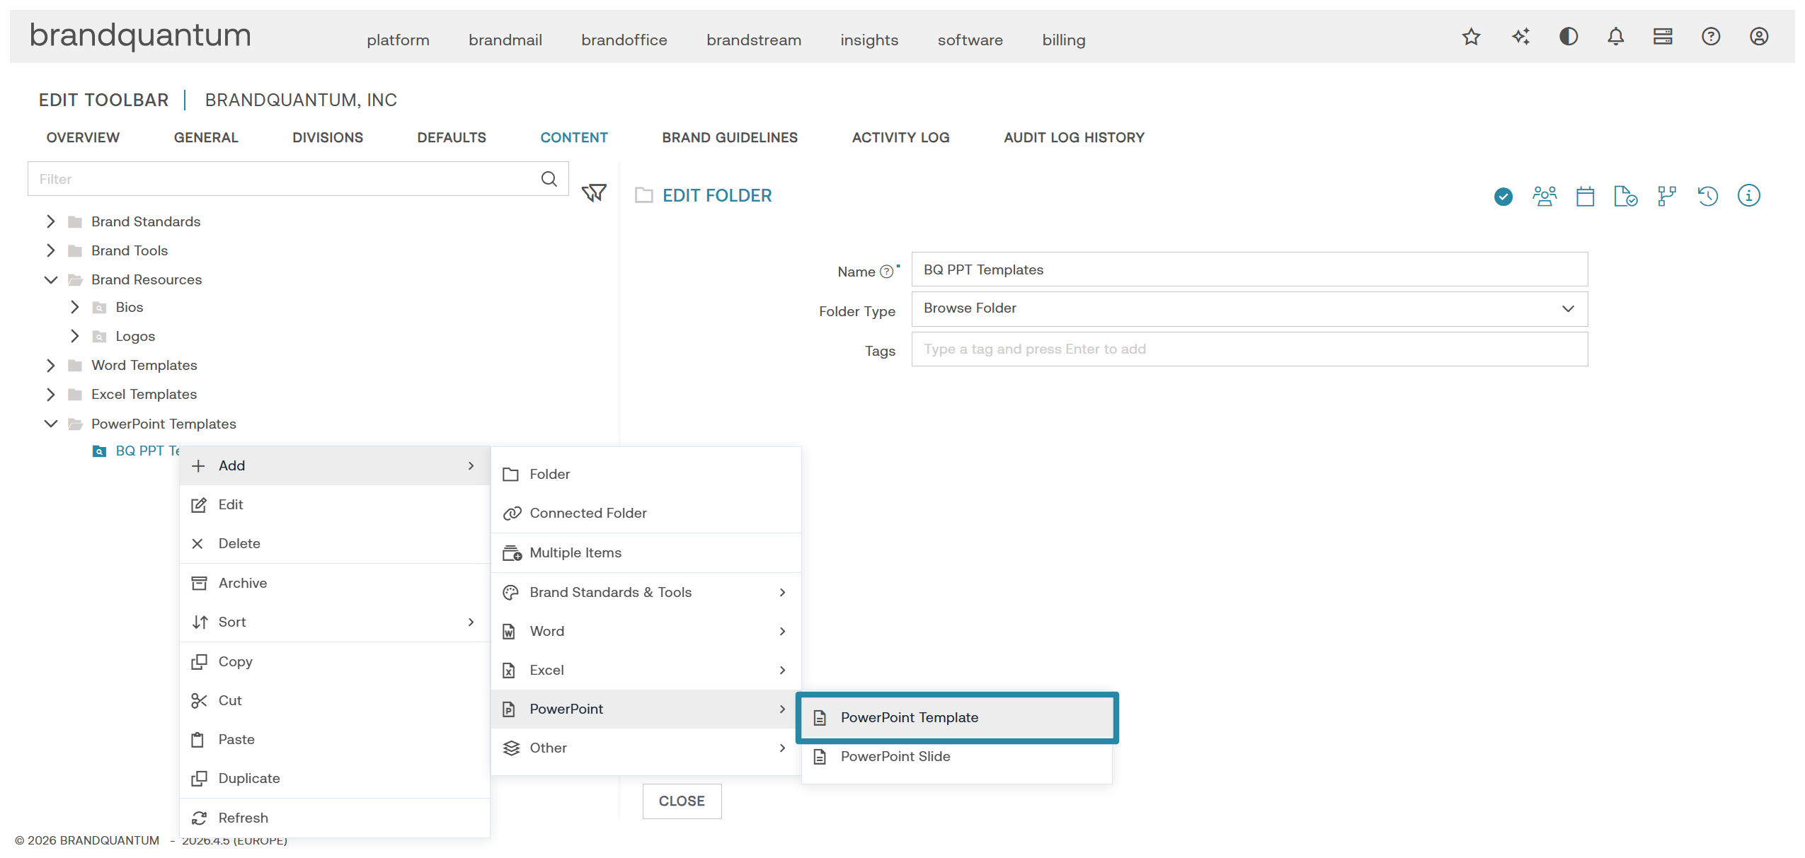Click the document approval icon

click(1626, 196)
